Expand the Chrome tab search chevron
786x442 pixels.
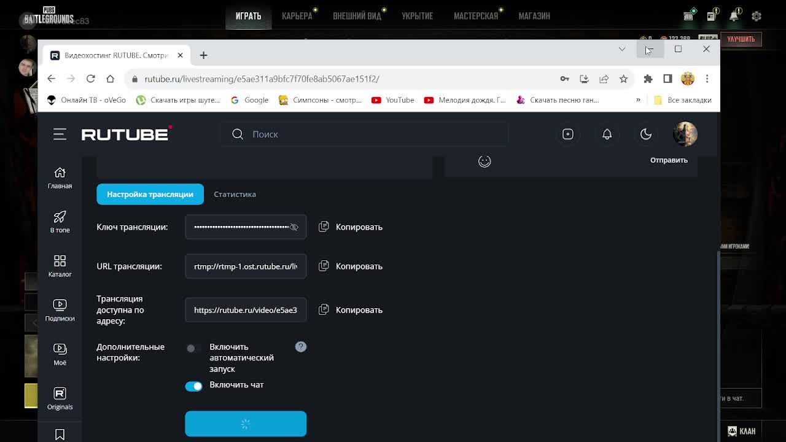point(622,49)
